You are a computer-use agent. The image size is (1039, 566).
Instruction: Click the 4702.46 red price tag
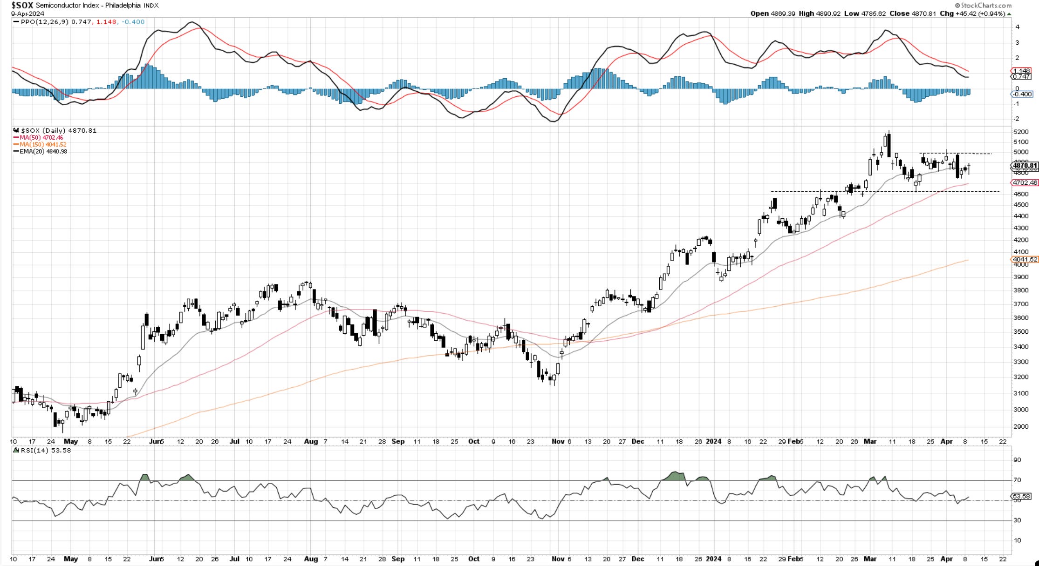click(1025, 183)
